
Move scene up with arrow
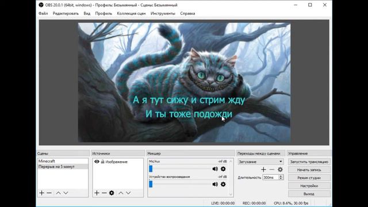point(59,193)
